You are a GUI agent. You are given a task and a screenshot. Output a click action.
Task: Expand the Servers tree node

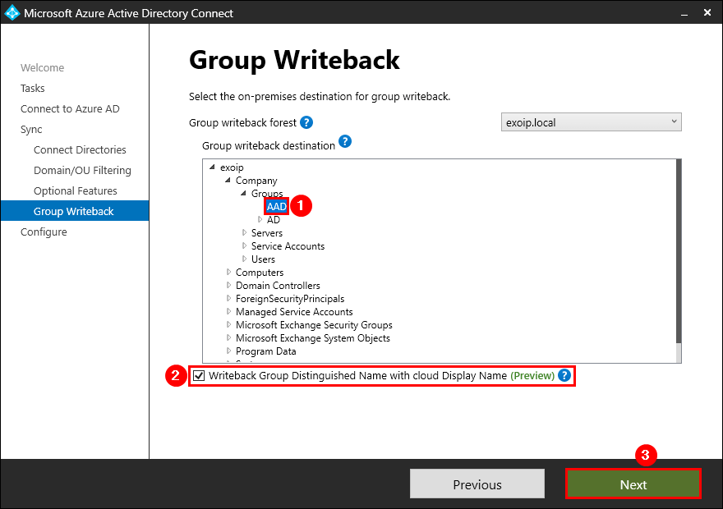(x=244, y=232)
